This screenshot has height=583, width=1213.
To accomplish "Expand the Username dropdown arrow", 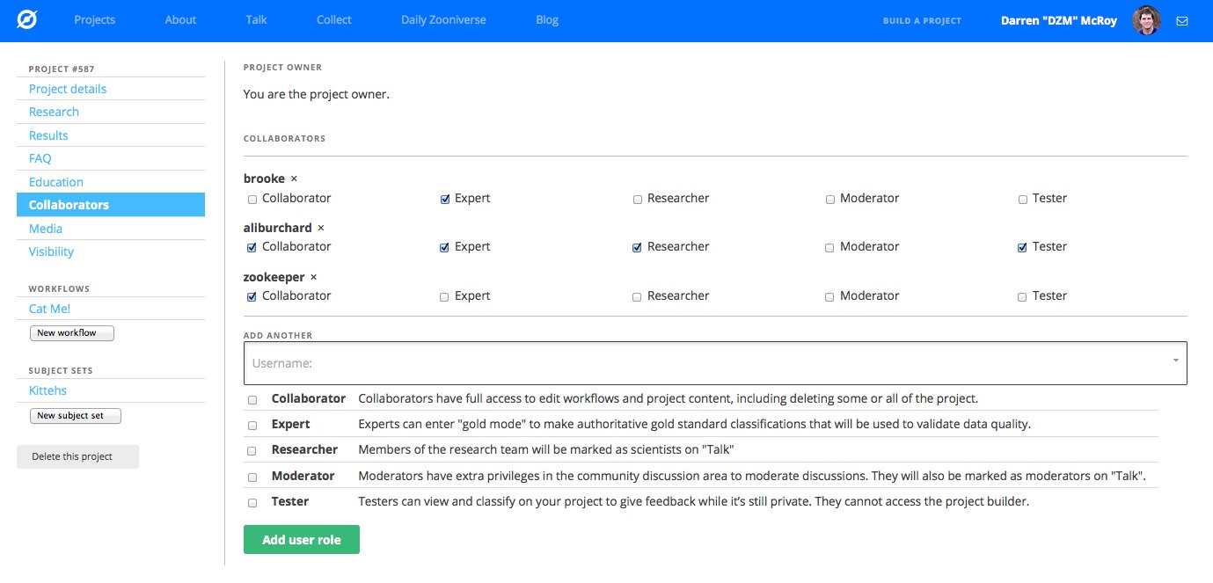I will [1176, 361].
